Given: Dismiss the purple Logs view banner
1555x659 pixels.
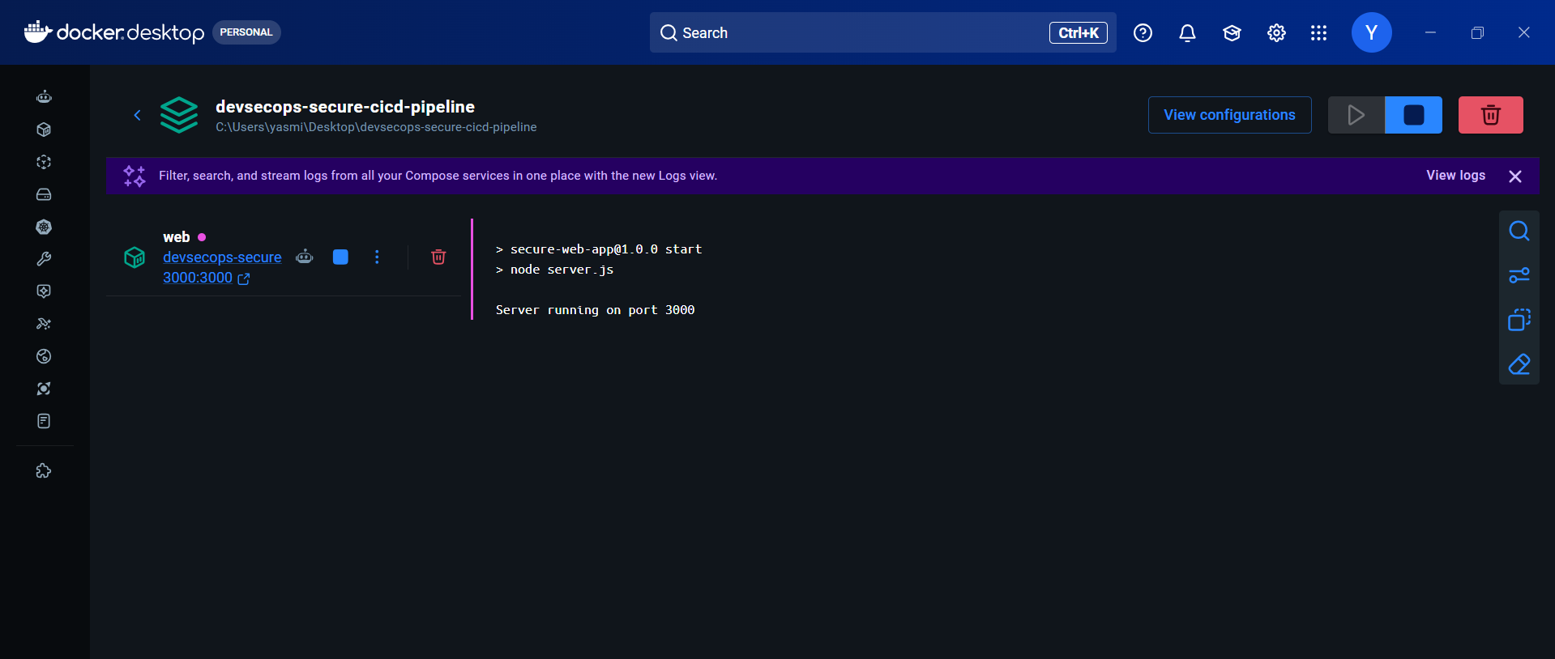Looking at the screenshot, I should (x=1515, y=176).
